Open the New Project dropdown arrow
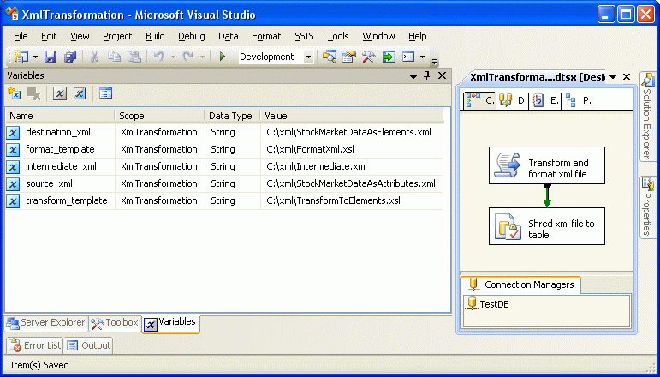 35,57
